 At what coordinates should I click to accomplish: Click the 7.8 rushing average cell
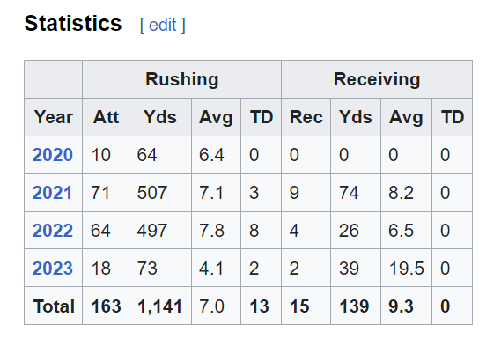[x=216, y=231]
